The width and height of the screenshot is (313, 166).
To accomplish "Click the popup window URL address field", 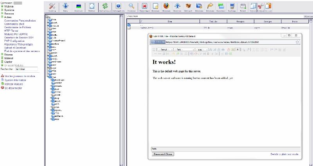I will coord(230,42).
